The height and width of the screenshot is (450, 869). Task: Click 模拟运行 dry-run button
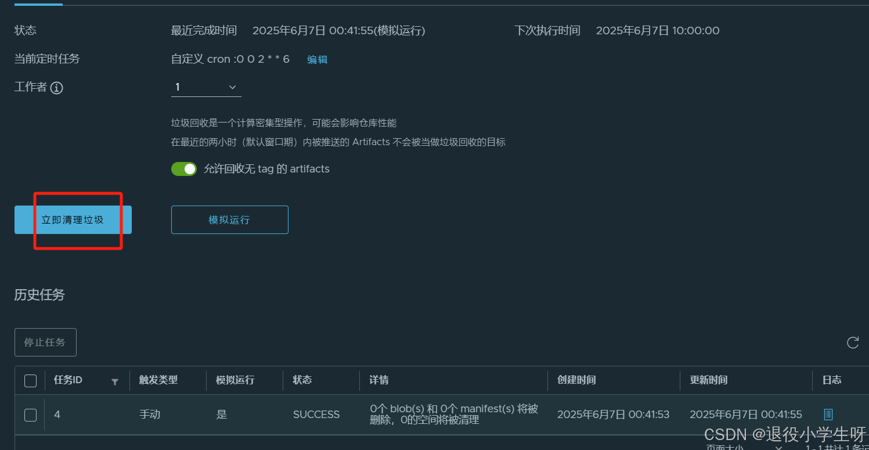pos(229,219)
